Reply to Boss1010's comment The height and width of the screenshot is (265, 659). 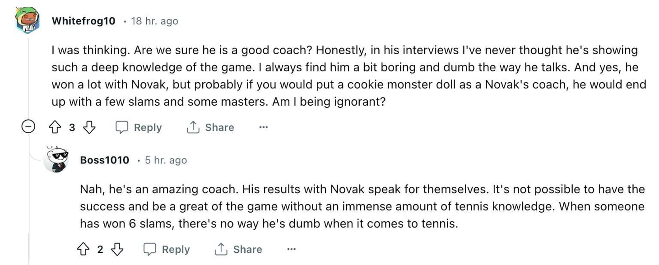coord(167,249)
